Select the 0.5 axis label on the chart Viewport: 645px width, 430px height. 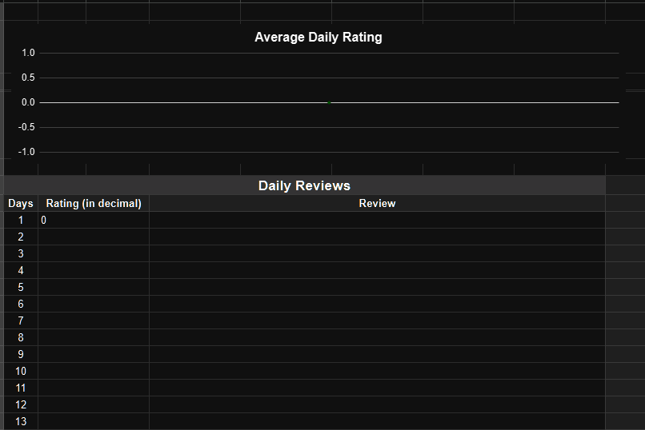(x=28, y=78)
